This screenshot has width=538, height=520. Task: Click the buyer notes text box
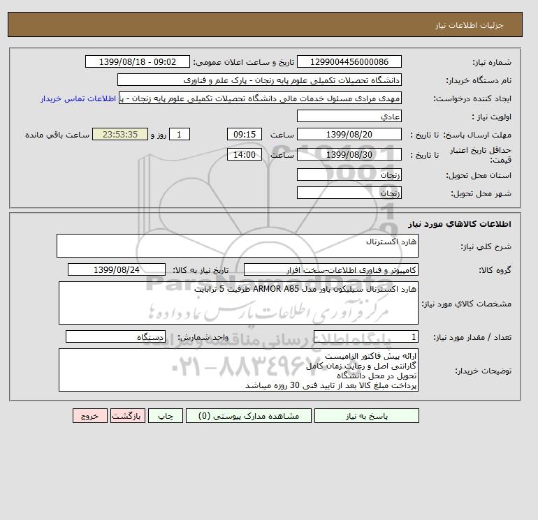click(238, 370)
